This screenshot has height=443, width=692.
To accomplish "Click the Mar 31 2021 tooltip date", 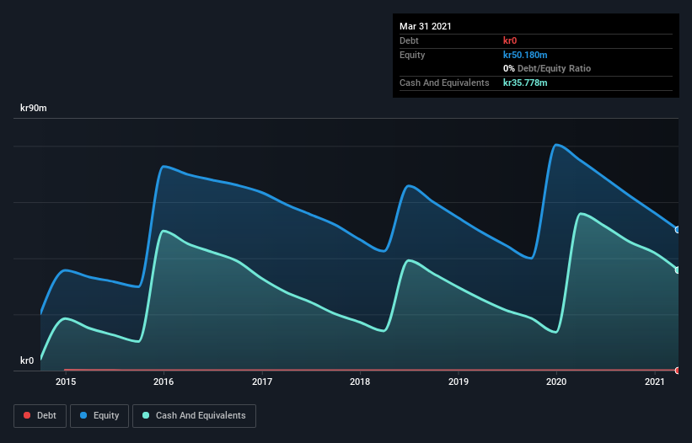I will pos(426,26).
